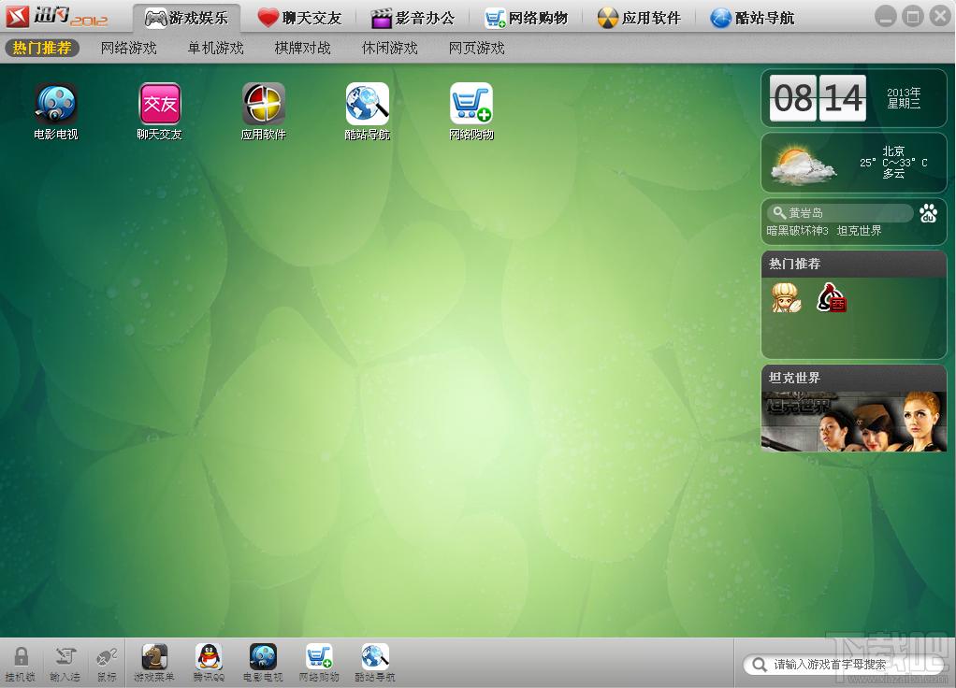This screenshot has height=688, width=956.
Task: Open 游戏菜单 in the bottom bar
Action: pos(154,663)
